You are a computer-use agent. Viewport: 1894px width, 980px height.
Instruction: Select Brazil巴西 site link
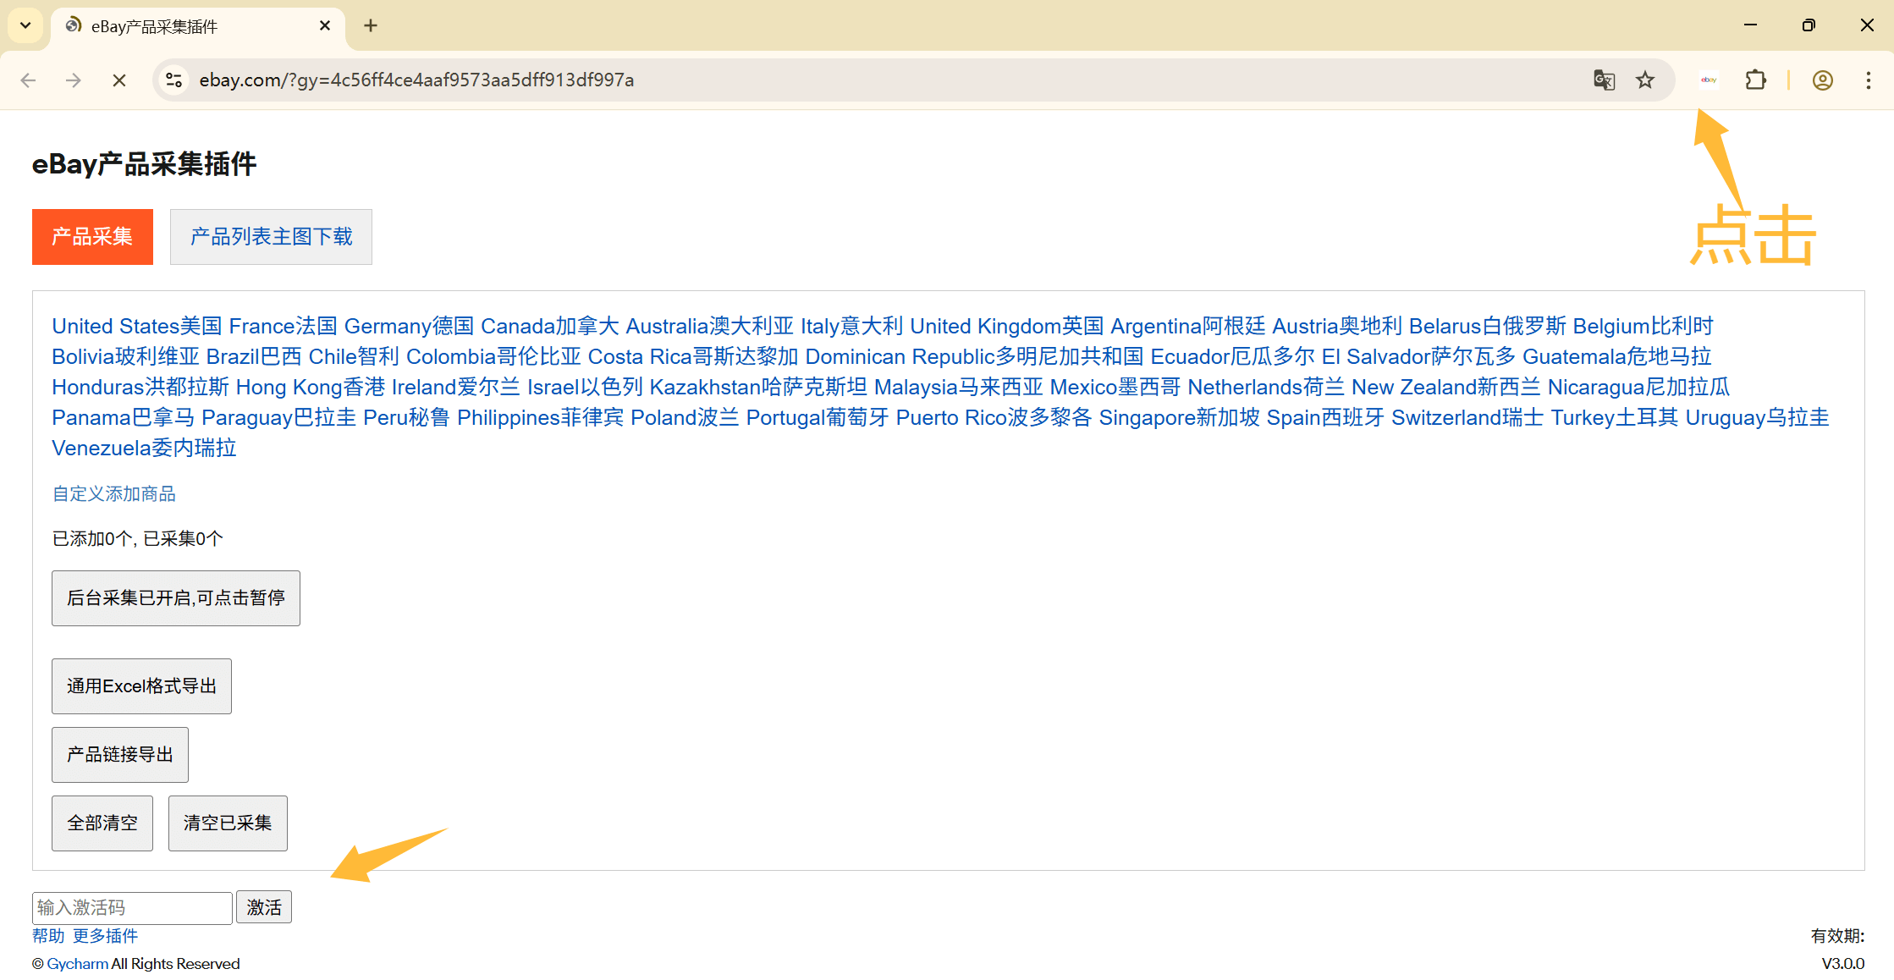(x=254, y=357)
